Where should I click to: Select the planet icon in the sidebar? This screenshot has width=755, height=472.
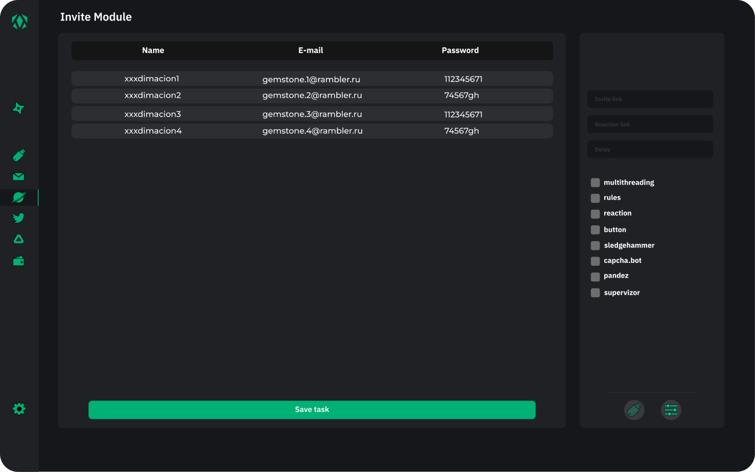tap(19, 198)
